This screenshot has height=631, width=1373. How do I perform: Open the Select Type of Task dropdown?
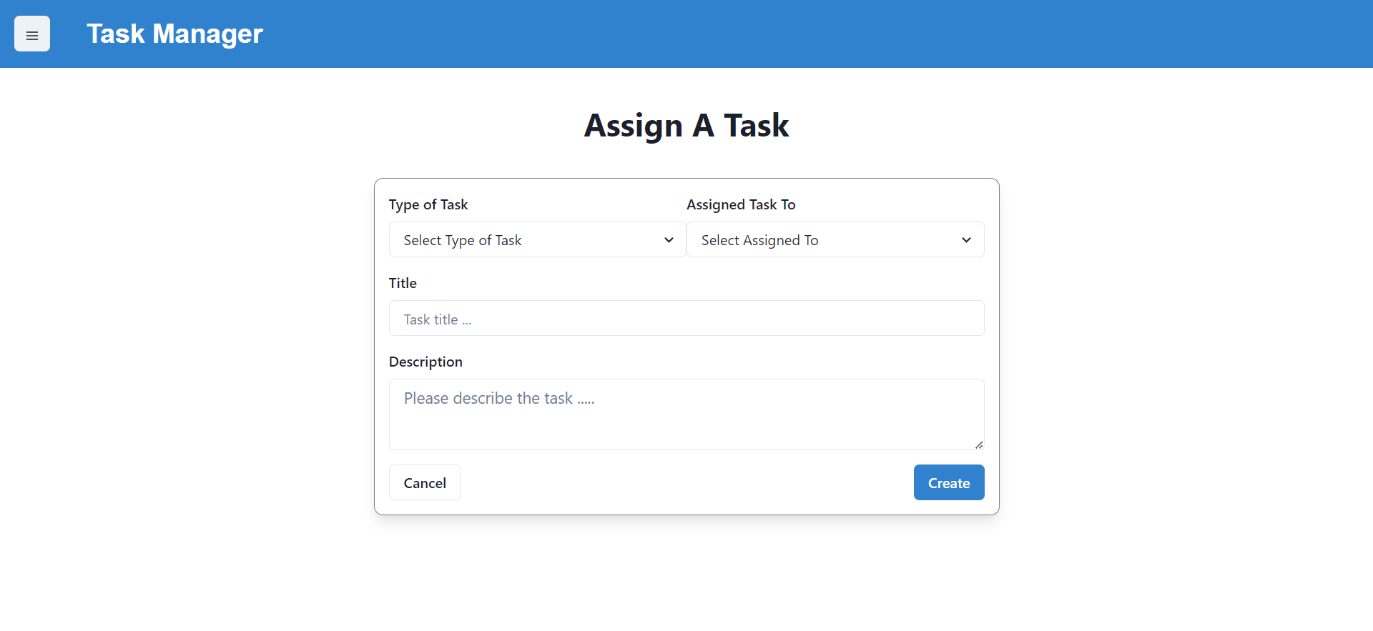pos(537,239)
